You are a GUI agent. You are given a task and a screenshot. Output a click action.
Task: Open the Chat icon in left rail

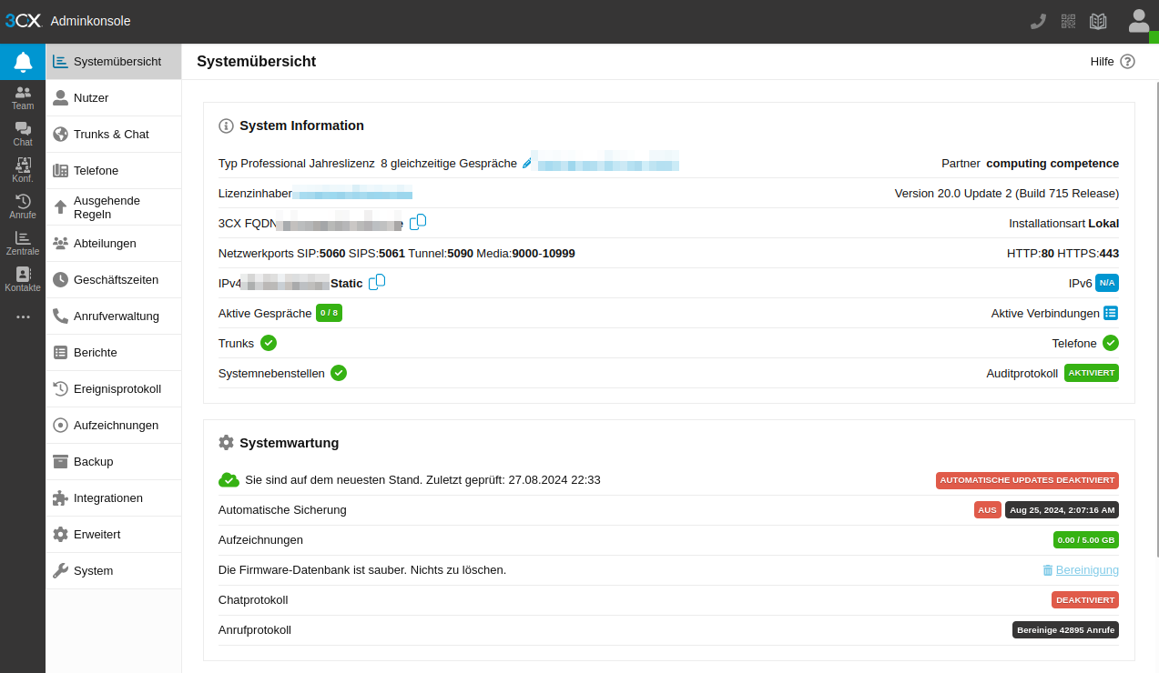click(23, 134)
